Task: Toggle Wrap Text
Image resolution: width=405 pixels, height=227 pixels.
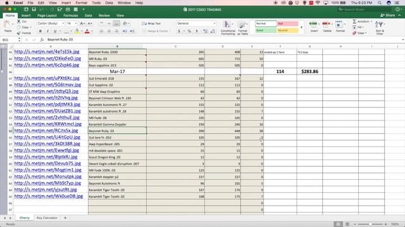Action: (151, 23)
